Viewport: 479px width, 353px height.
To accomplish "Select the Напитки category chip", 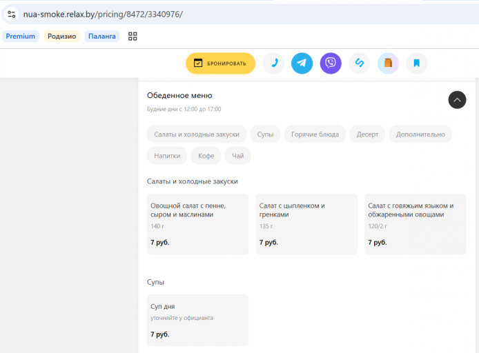I will (167, 156).
